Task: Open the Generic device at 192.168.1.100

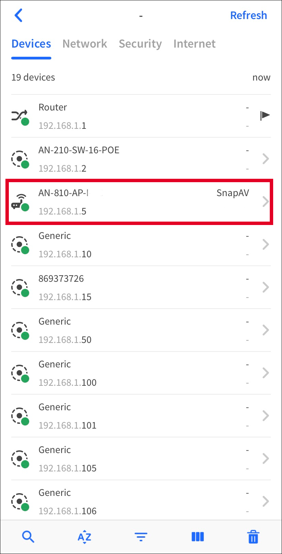Action: point(136,373)
